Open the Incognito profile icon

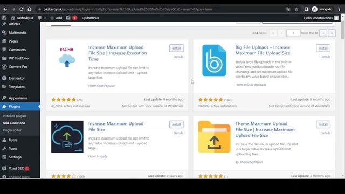322,9
